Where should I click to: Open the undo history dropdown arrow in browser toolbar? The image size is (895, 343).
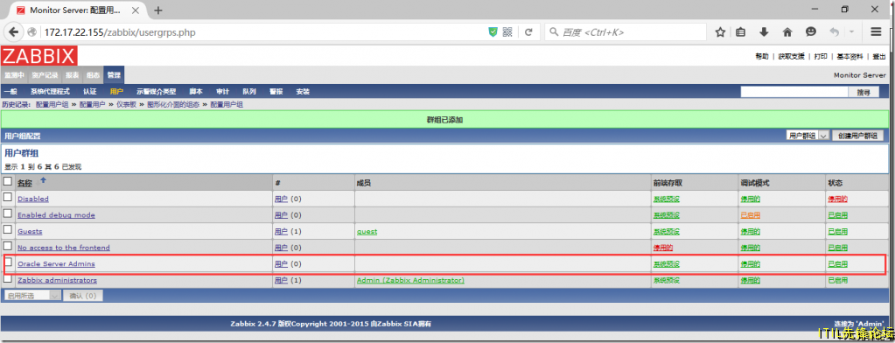(x=851, y=32)
